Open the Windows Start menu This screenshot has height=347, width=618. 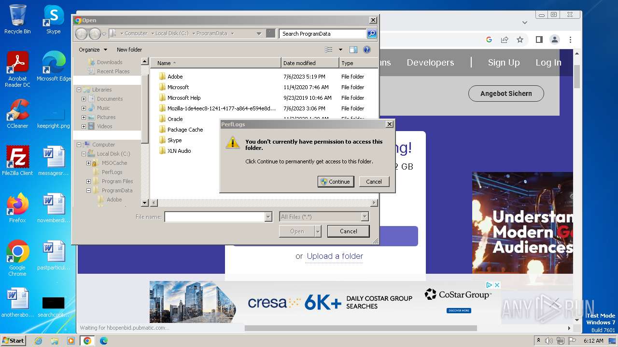(x=13, y=340)
